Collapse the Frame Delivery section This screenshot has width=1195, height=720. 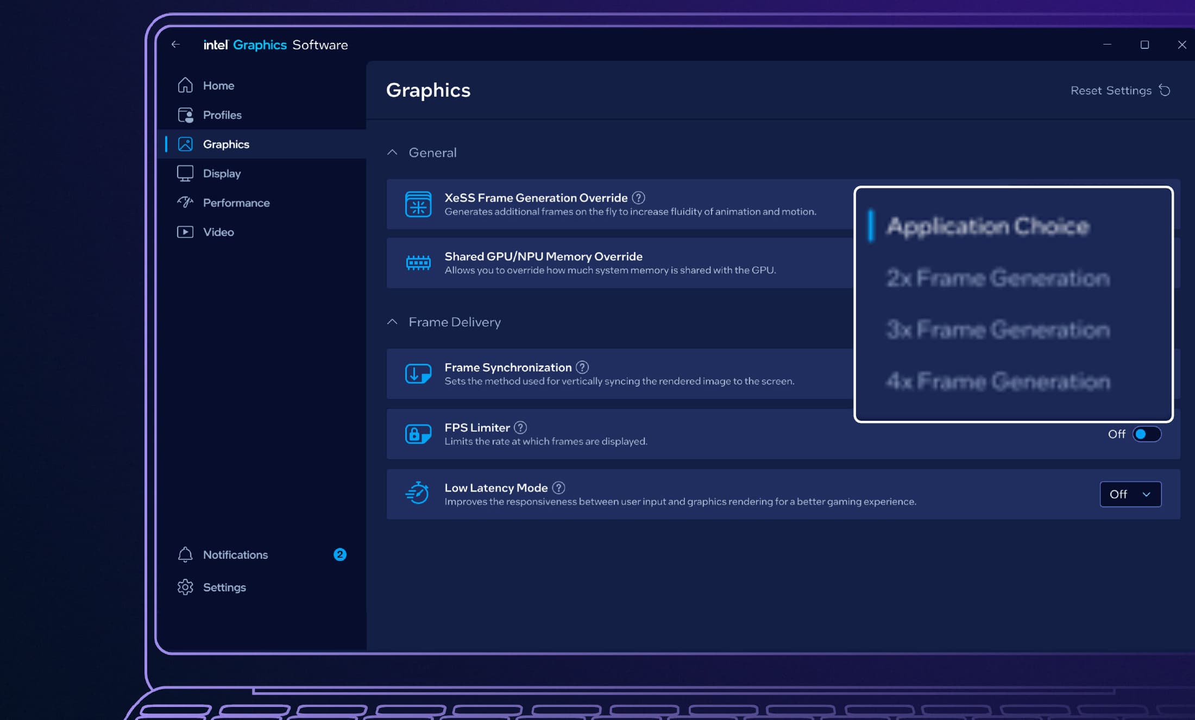coord(392,322)
